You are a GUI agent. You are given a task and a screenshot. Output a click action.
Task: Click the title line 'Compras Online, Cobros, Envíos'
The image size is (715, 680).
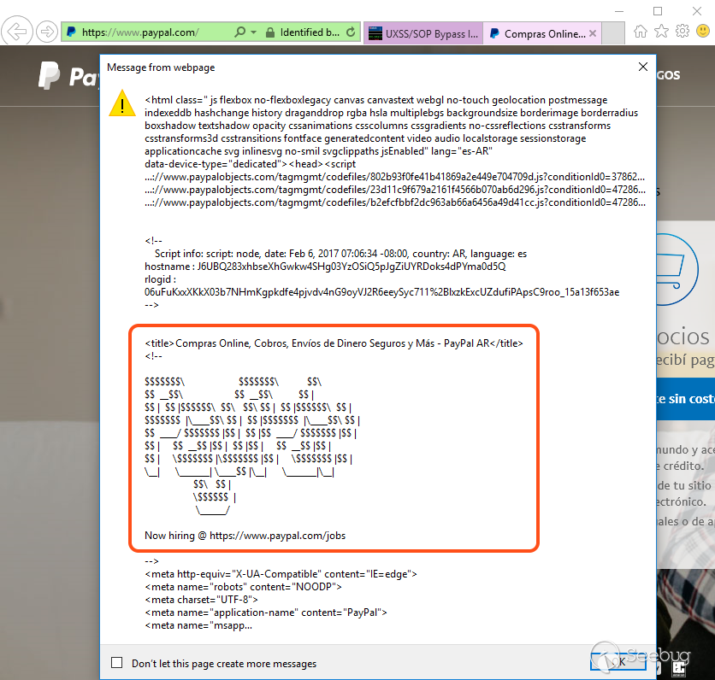(x=334, y=343)
